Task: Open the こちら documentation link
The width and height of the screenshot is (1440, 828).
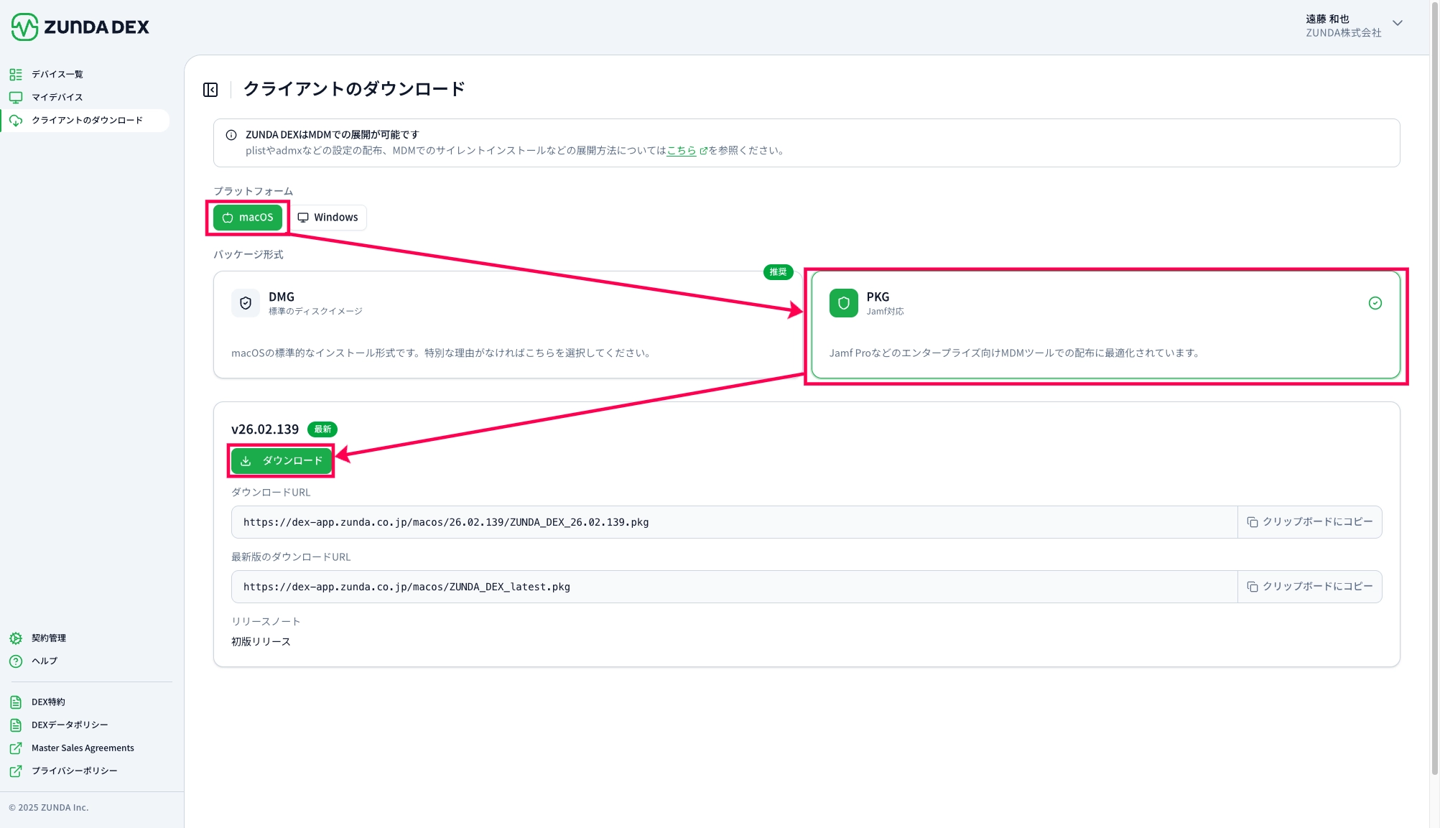Action: pos(682,151)
